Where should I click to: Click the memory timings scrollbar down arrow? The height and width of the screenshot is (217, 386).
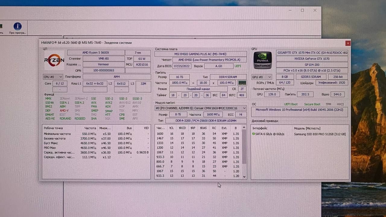244,177
